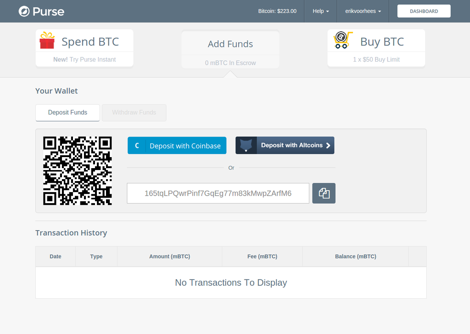Click the Balance (mBTC) column header
This screenshot has width=470, height=334.
point(356,256)
